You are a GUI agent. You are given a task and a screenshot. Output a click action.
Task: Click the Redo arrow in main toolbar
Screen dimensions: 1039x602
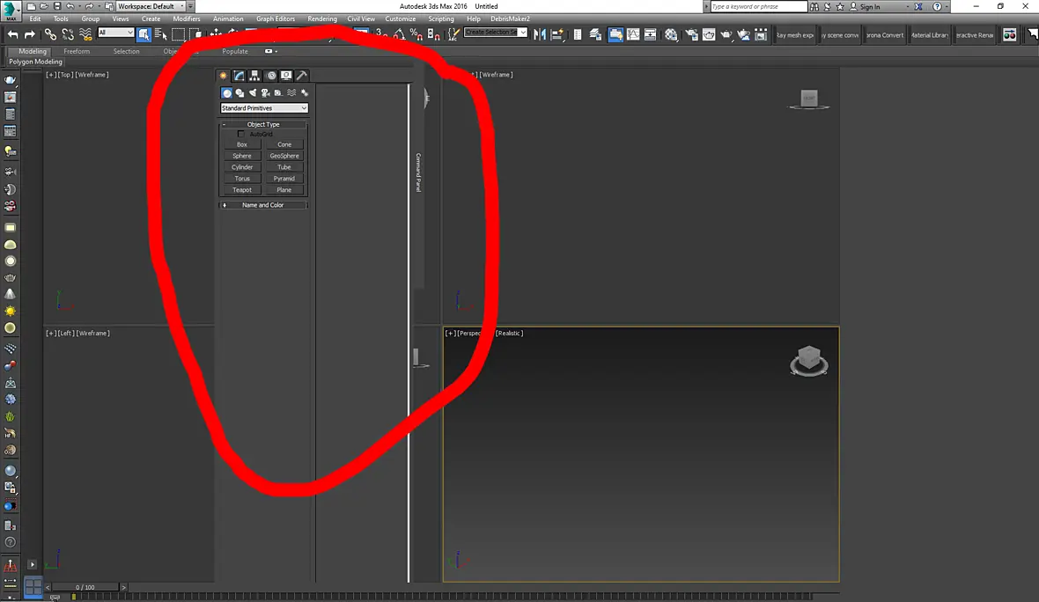pos(30,34)
